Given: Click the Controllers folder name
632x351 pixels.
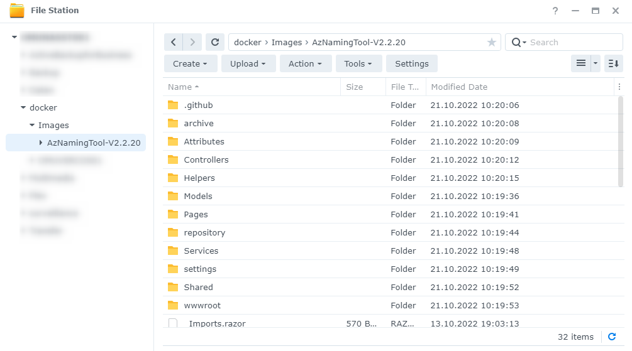Looking at the screenshot, I should pos(206,159).
